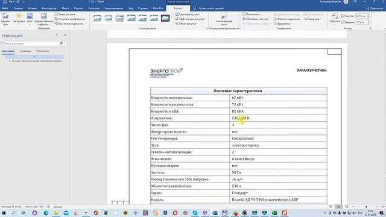The height and width of the screenshot is (217, 386).
Task: Switch to Pages (Страницы) navigation tab
Action: tap(25, 51)
